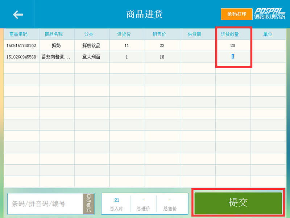Select the 商品条码 column header
Image resolution: width=290 pixels, height=218 pixels.
21,34
